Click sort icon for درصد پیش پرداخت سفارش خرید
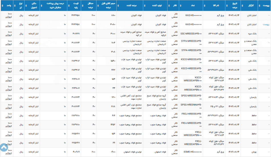The height and width of the screenshot is (157, 271). pos(41,5)
